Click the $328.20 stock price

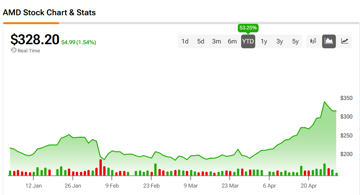[35, 39]
